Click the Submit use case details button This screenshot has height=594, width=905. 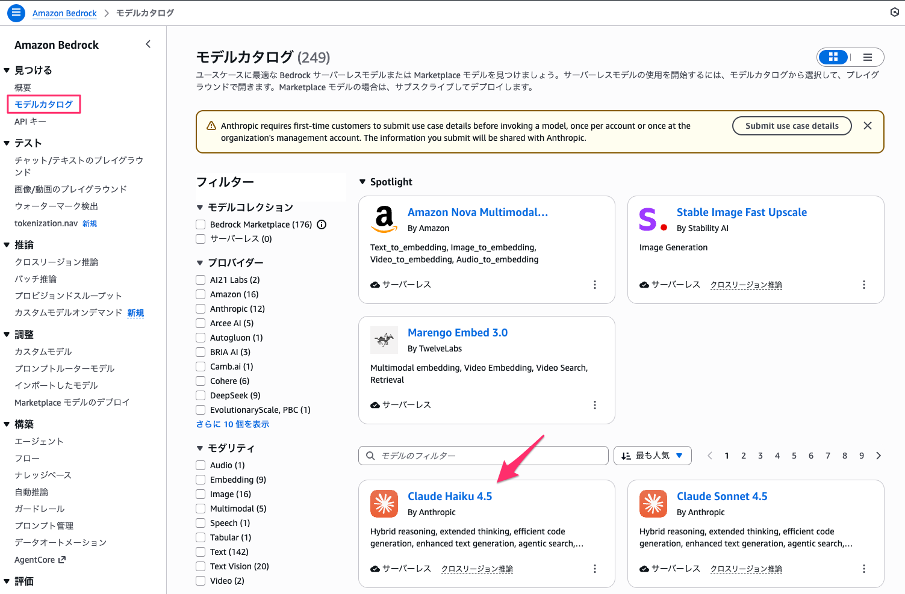tap(792, 126)
